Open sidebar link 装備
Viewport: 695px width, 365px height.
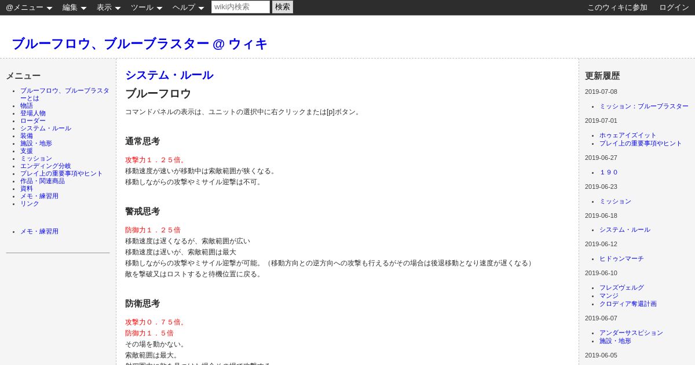27,136
